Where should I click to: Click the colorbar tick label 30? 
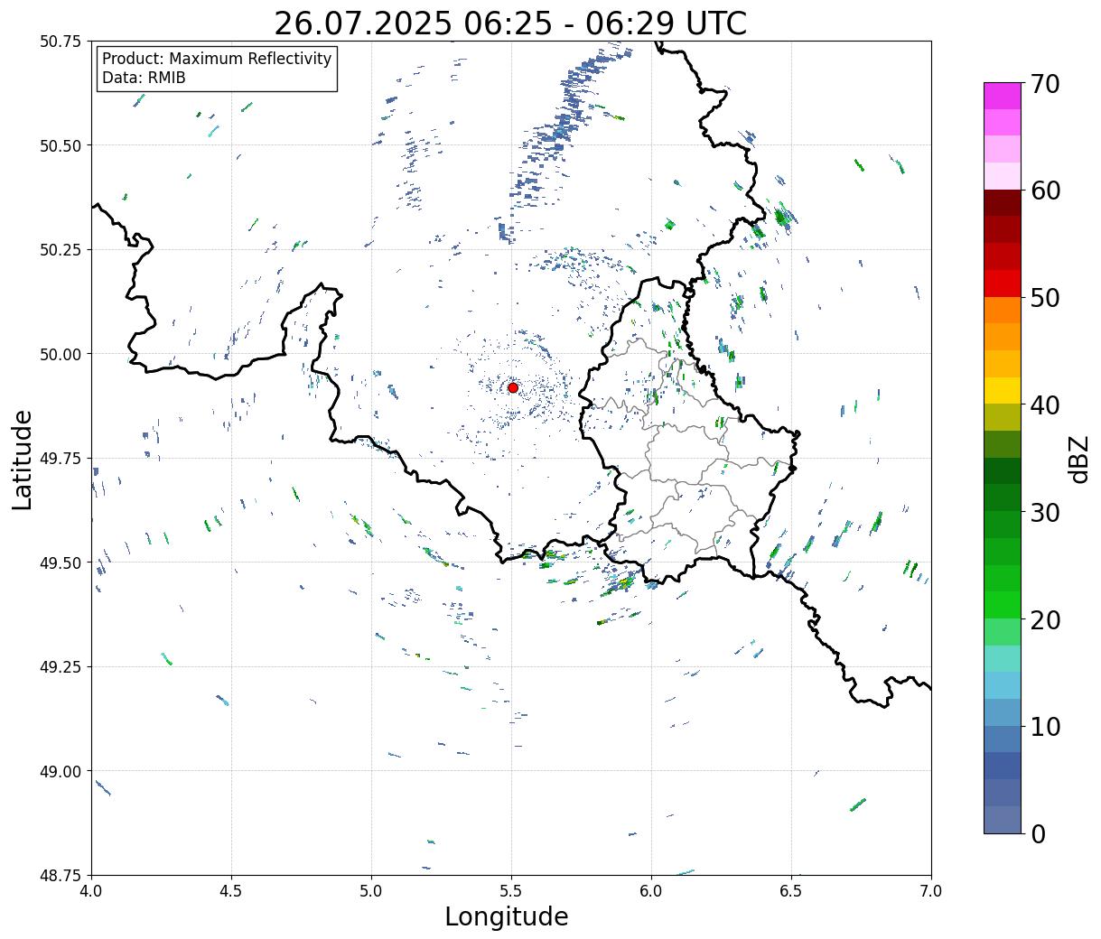[1045, 512]
